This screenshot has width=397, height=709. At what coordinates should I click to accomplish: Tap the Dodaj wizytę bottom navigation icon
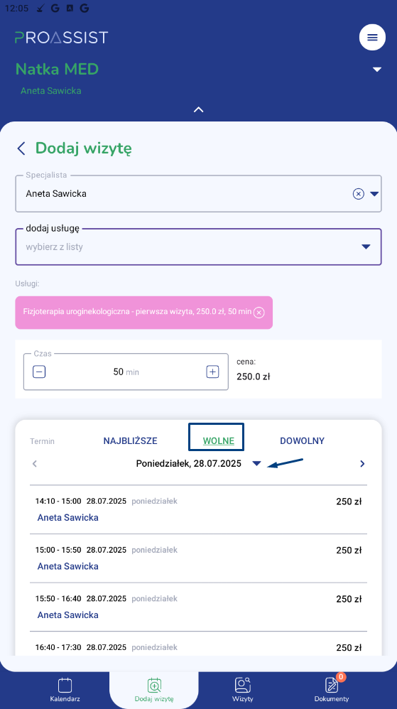[154, 685]
